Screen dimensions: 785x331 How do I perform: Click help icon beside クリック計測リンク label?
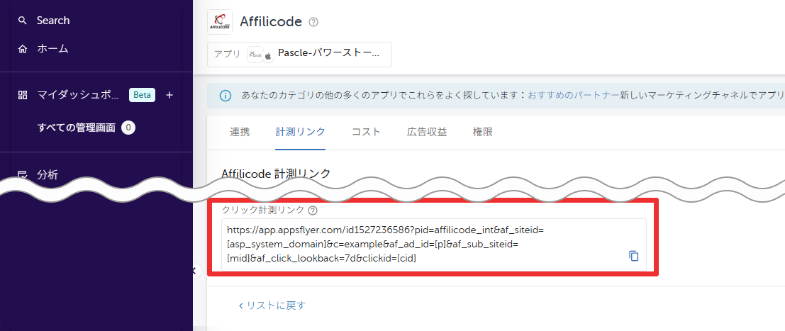(313, 211)
